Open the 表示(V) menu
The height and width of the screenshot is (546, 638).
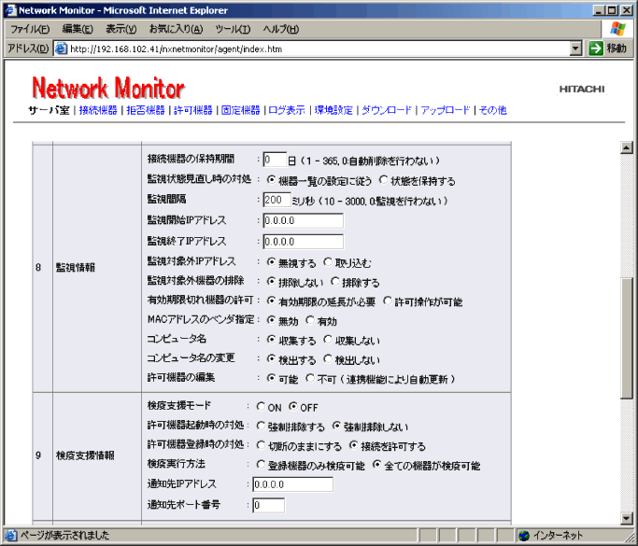[121, 29]
